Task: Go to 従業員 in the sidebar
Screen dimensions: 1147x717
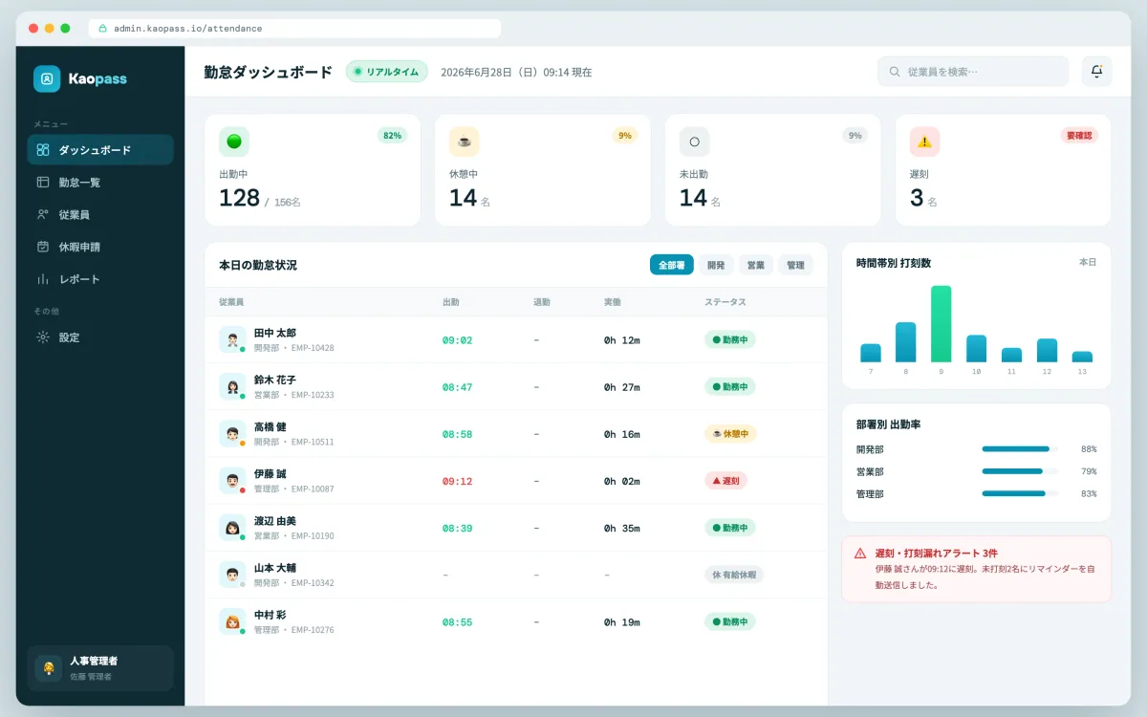Action: pyautogui.click(x=100, y=215)
